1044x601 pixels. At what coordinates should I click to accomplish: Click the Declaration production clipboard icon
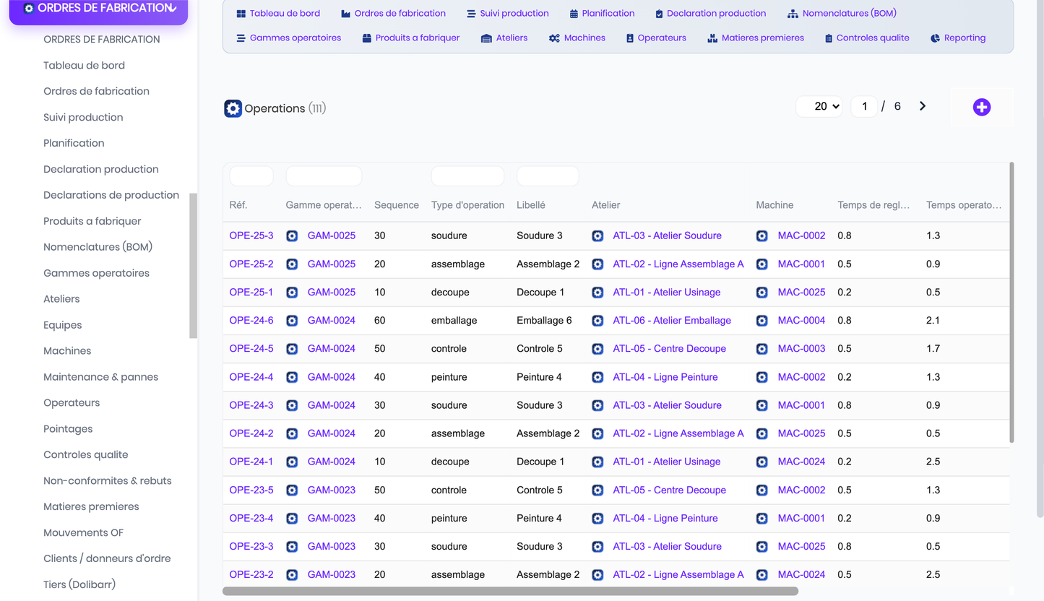(x=659, y=14)
